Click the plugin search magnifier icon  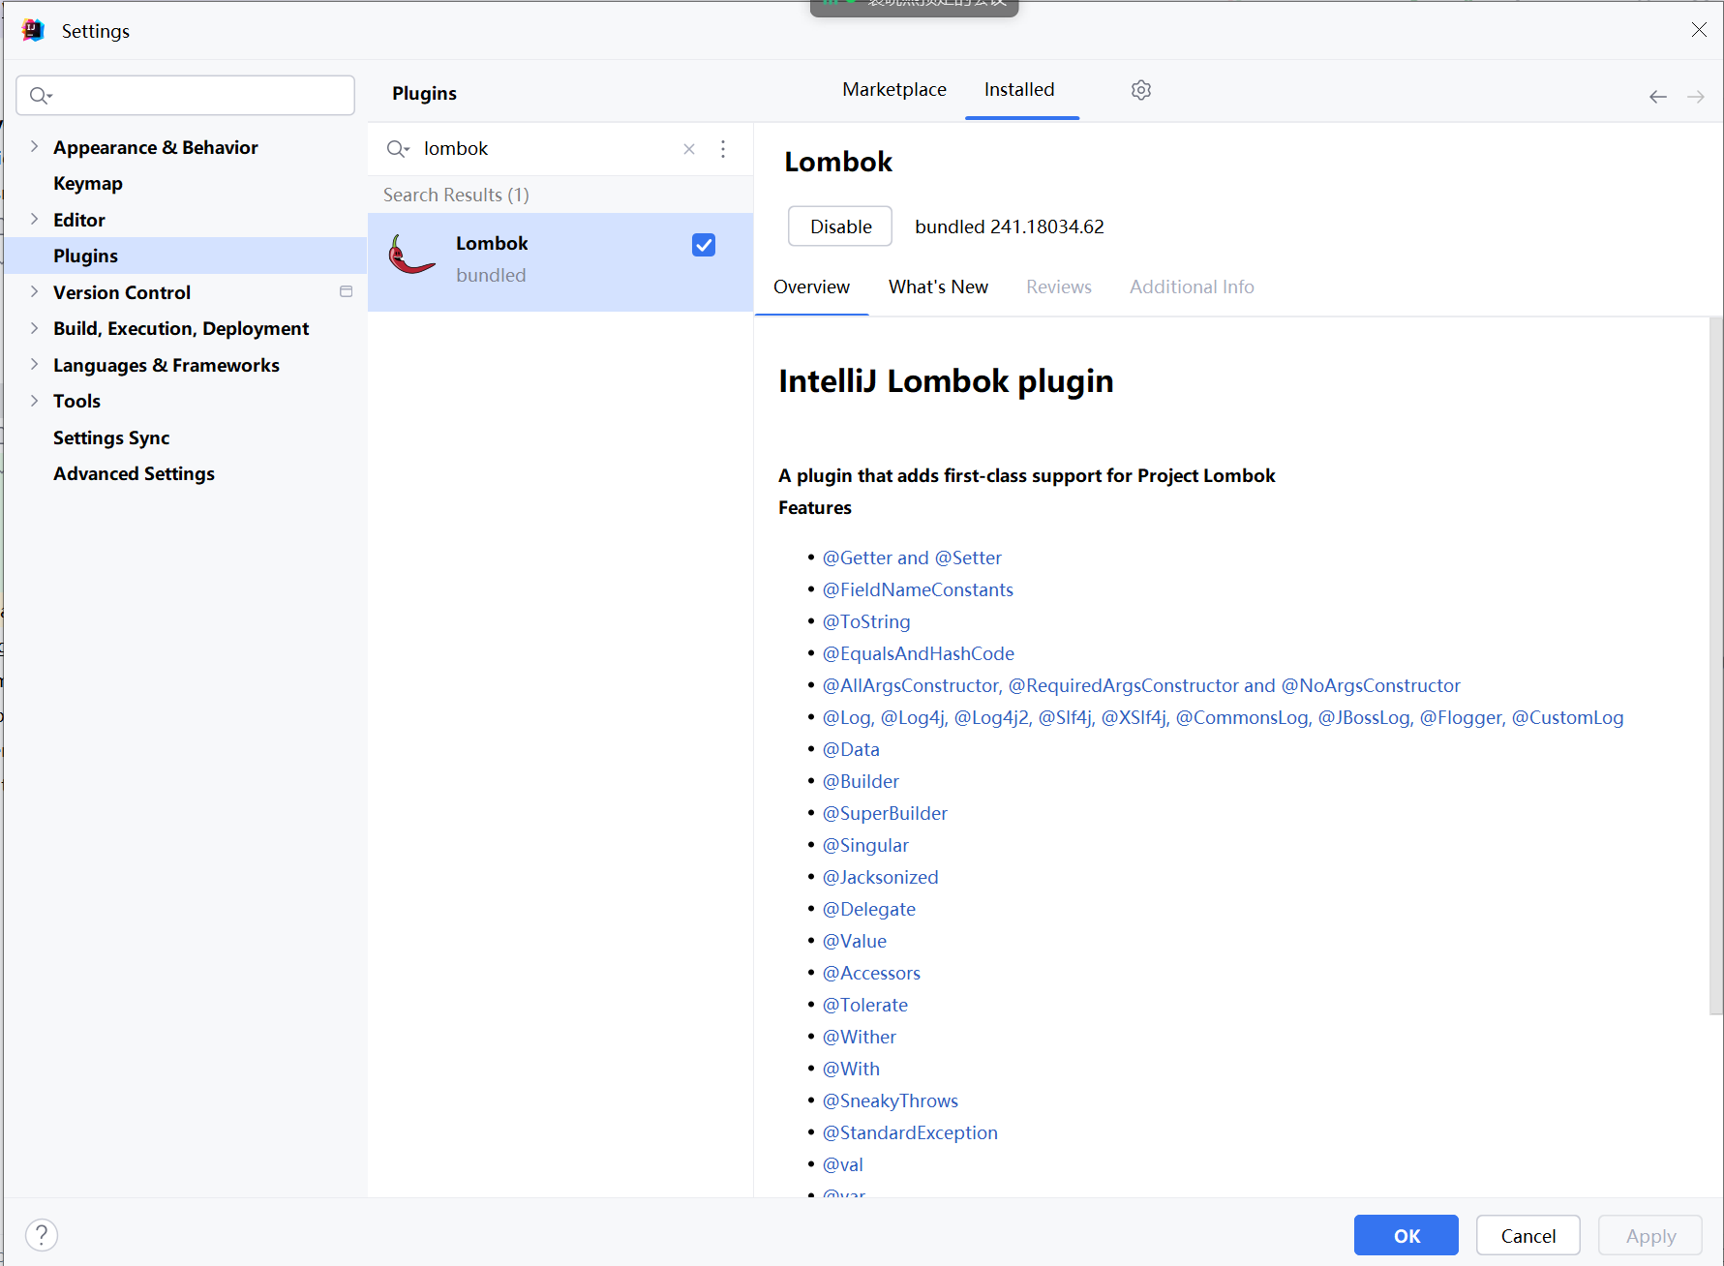point(398,149)
